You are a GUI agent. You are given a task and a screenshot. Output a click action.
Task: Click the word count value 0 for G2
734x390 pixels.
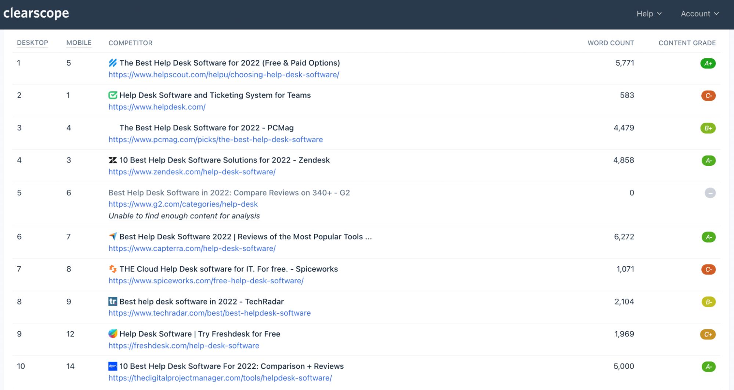point(632,193)
